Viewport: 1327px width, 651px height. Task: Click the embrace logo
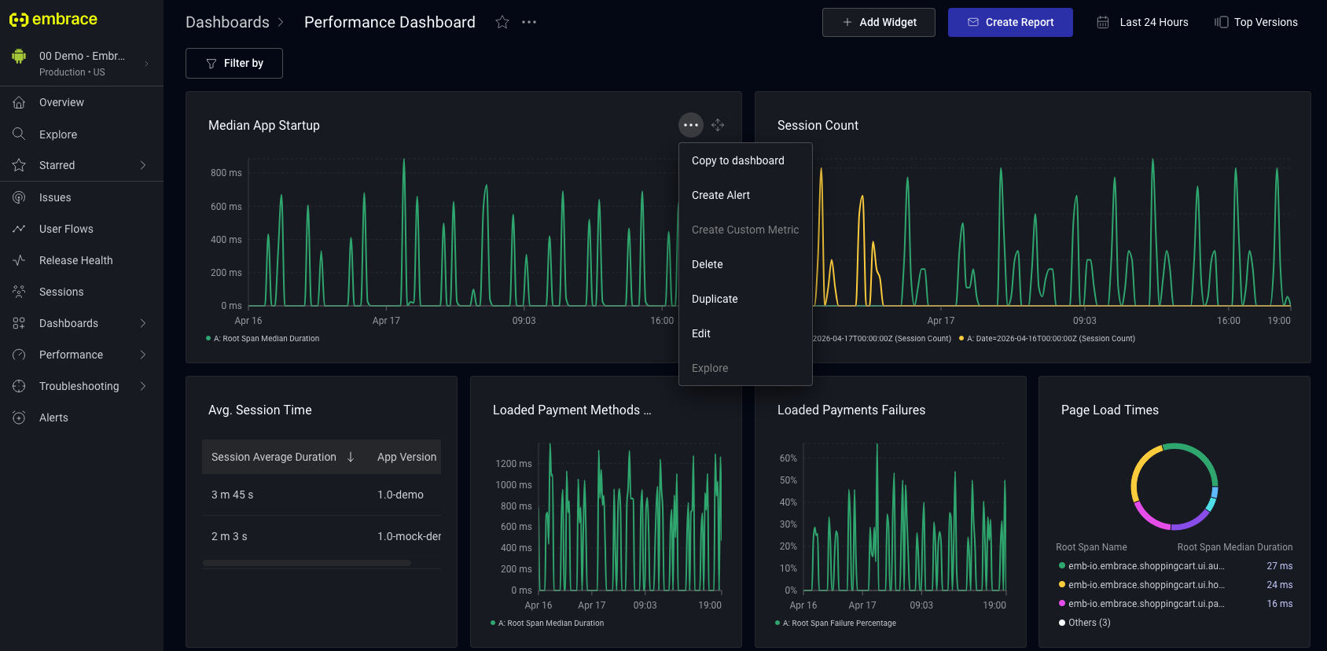[53, 20]
